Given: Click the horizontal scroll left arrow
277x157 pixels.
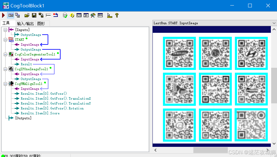Looking at the screenshot, I should point(156,150).
